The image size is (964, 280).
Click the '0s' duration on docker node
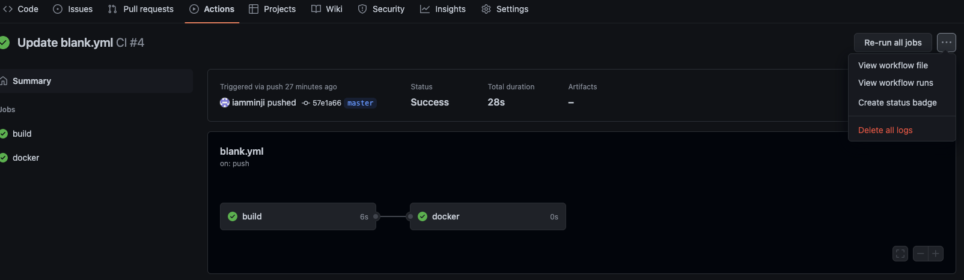(554, 217)
